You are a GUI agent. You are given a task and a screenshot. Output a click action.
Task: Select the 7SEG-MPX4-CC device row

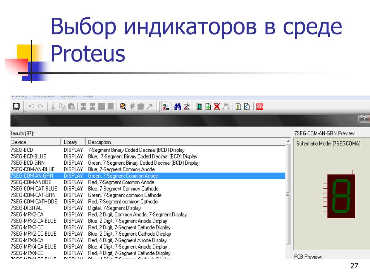click(148, 253)
